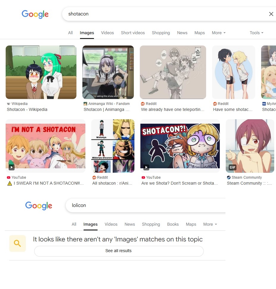Click the yellow magnifier icon next to no-matches message
Screen dimensions: 276x289
(x=18, y=244)
